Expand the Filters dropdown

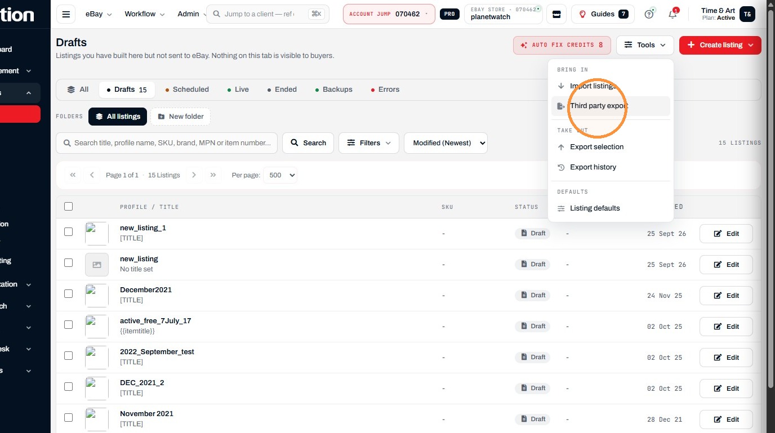tap(369, 143)
